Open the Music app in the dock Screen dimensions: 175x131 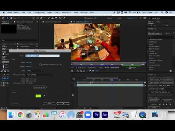tap(62, 115)
